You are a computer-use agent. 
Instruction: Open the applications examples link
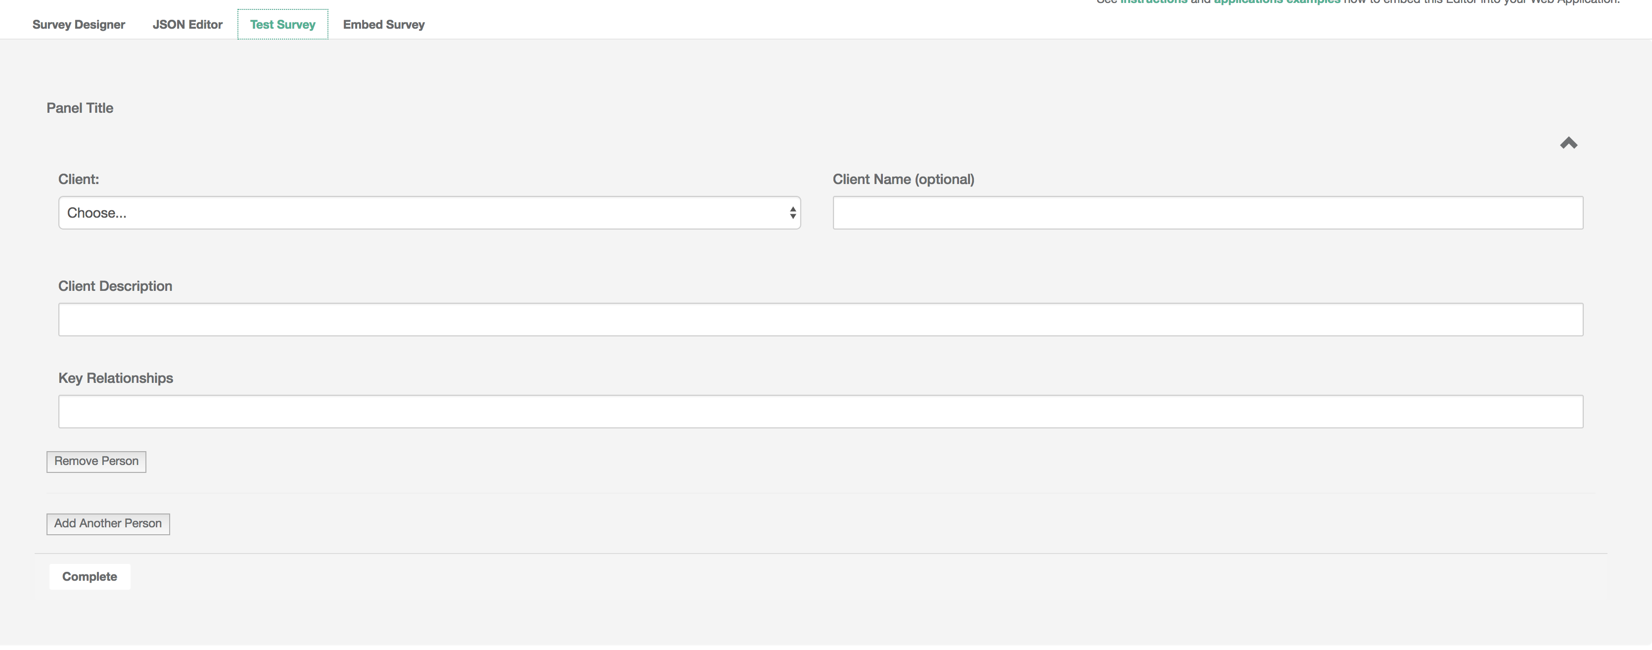point(1276,2)
